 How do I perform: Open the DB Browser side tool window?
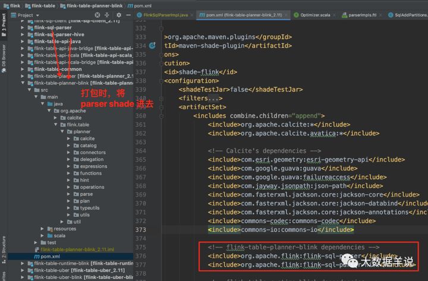coord(4,58)
